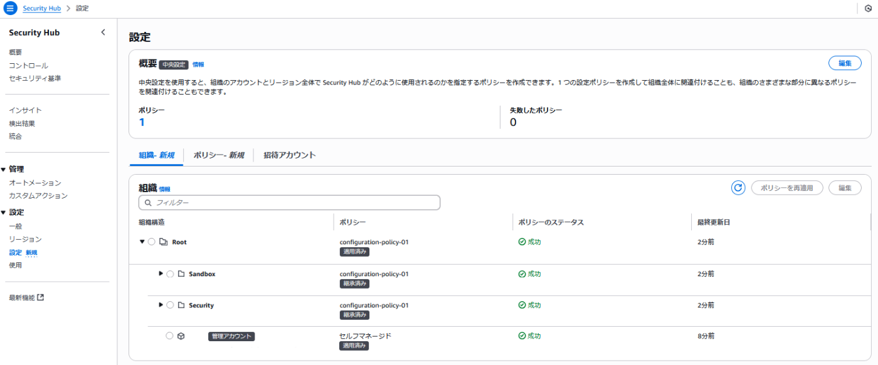878x365 pixels.
Task: Click the 失敗したポリシー count 0
Action: (x=513, y=122)
